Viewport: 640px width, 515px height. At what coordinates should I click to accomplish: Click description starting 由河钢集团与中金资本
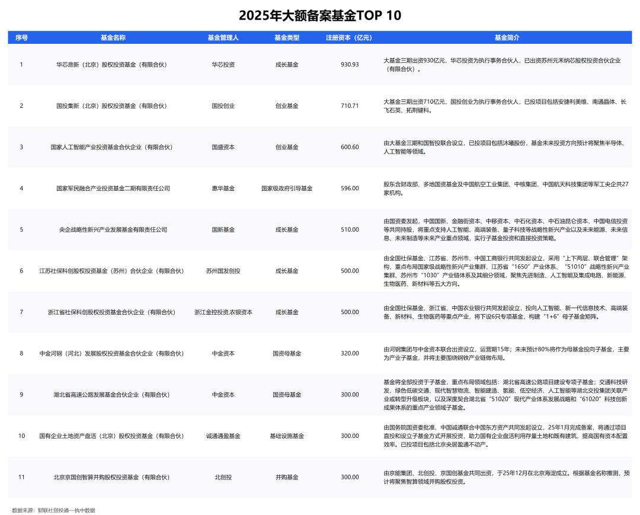pyautogui.click(x=506, y=353)
